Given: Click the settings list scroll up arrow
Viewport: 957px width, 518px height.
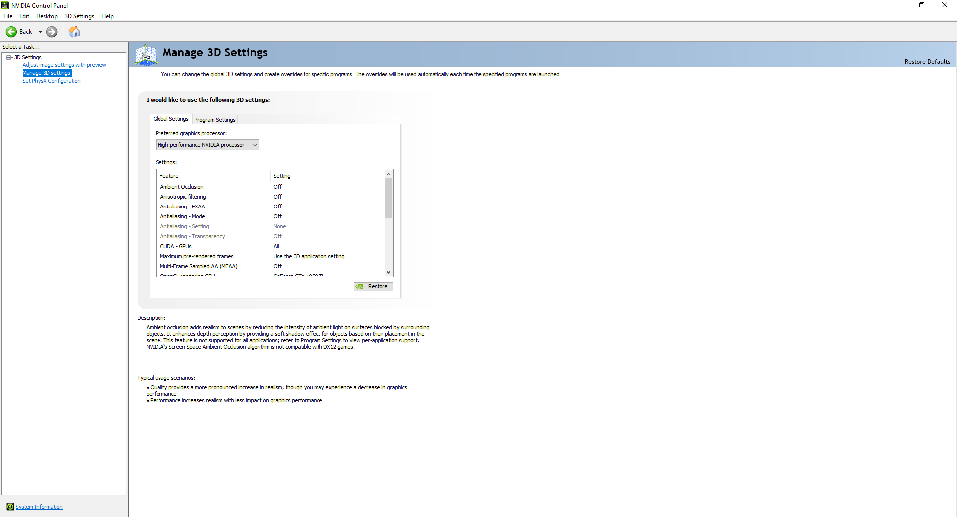Looking at the screenshot, I should click(x=389, y=174).
